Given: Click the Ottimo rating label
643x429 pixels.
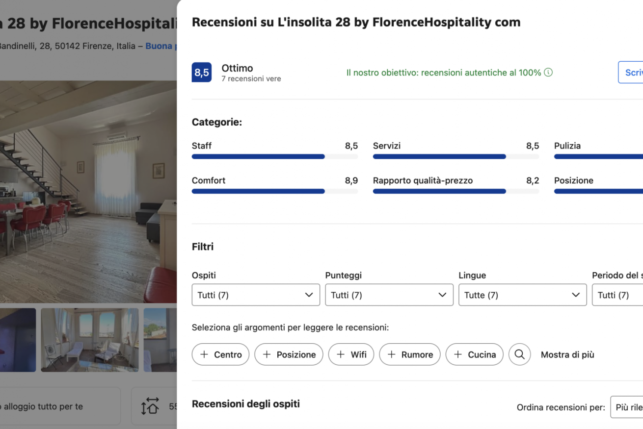Looking at the screenshot, I should pyautogui.click(x=238, y=68).
